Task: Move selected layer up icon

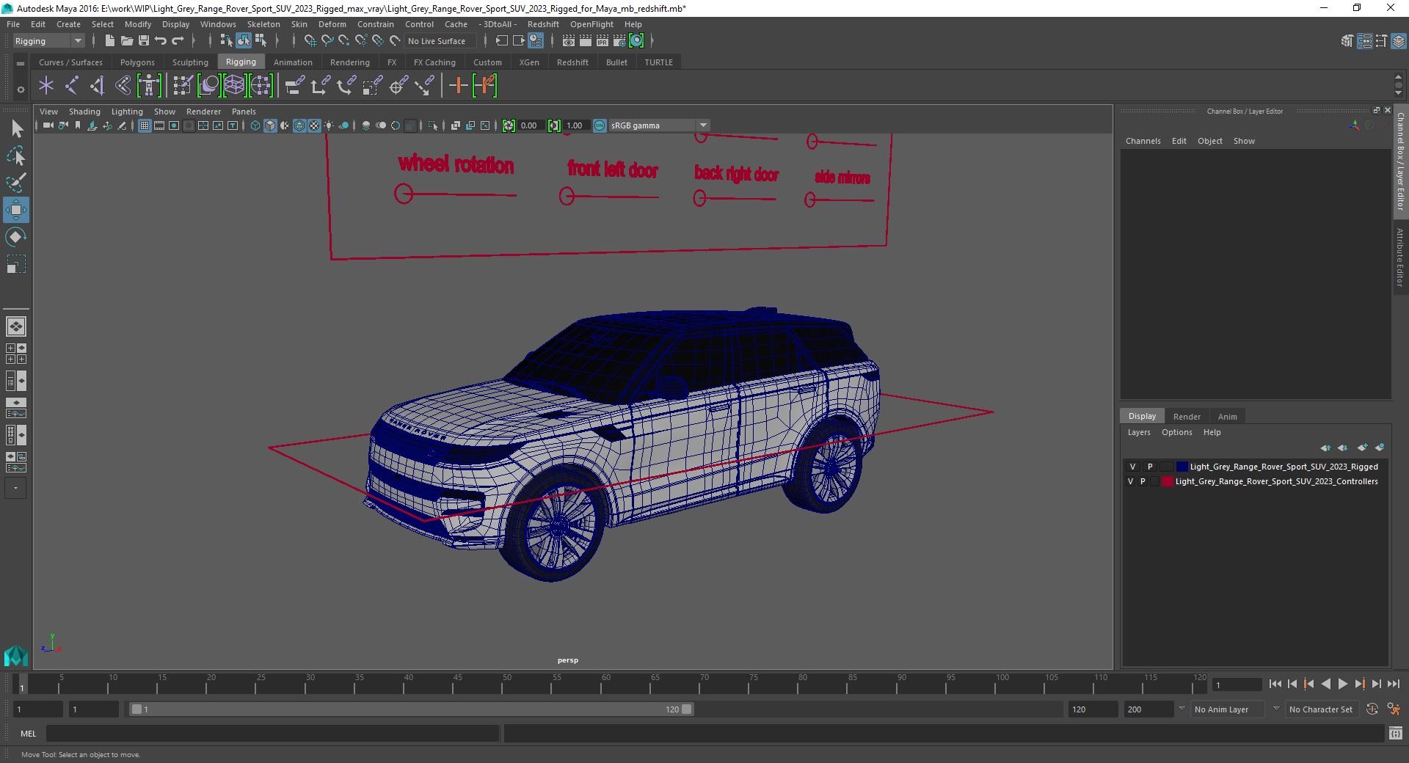Action: point(1325,448)
